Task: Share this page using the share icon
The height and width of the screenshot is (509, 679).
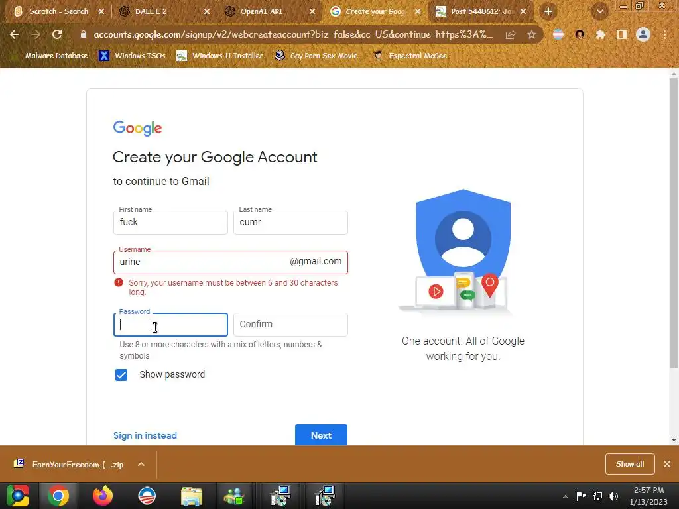Action: tap(511, 34)
